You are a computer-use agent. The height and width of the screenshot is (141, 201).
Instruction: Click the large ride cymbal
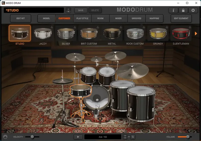coord(132,71)
